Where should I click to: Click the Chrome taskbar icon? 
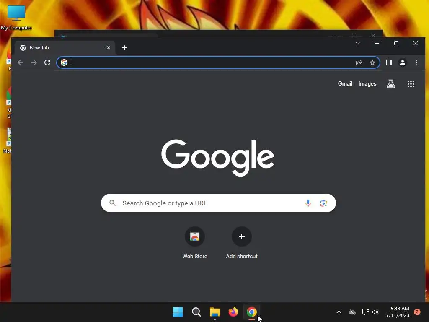252,312
